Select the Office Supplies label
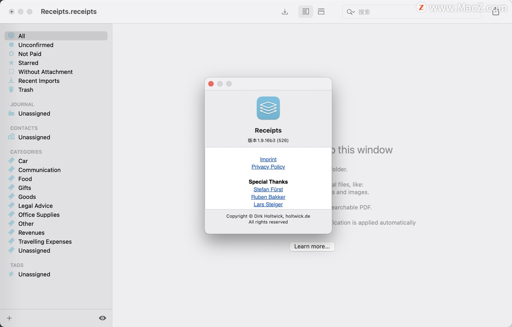512x327 pixels. [x=39, y=215]
